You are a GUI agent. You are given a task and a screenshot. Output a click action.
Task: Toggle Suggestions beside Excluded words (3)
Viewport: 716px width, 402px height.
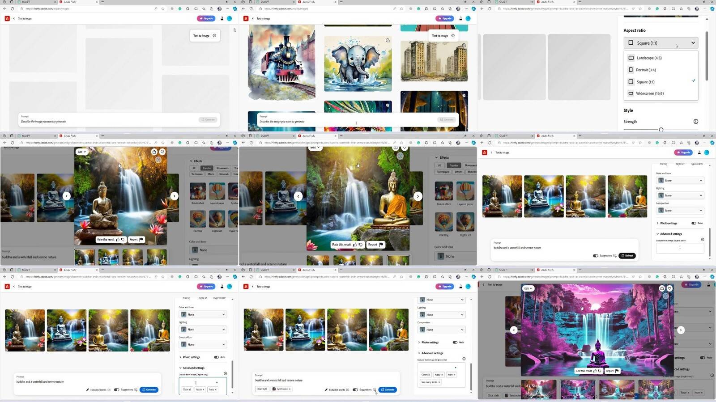pos(355,389)
